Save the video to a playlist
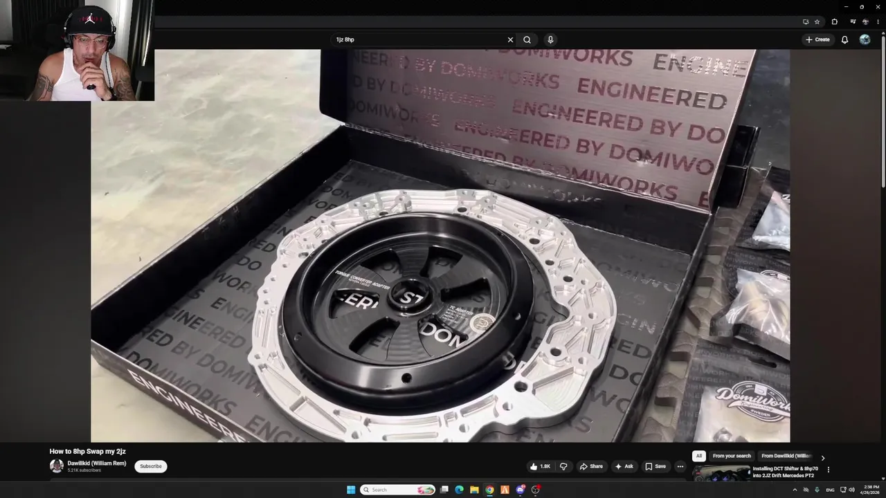Viewport: 886px width, 498px height. click(x=656, y=466)
